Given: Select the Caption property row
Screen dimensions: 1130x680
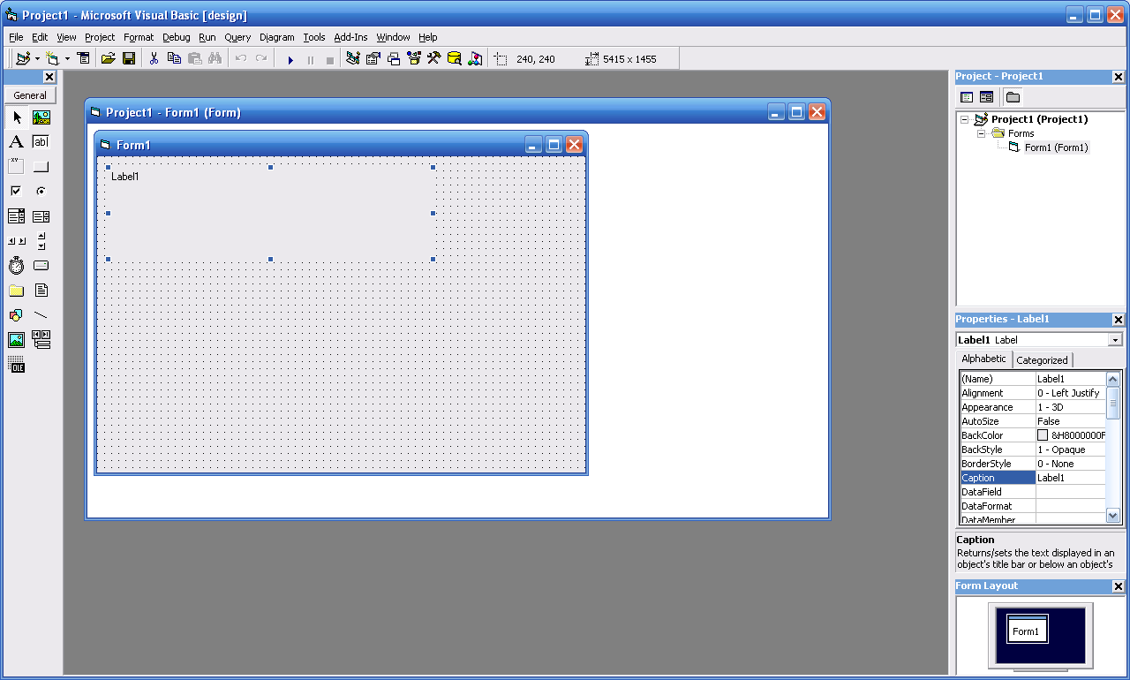Looking at the screenshot, I should pos(1032,478).
